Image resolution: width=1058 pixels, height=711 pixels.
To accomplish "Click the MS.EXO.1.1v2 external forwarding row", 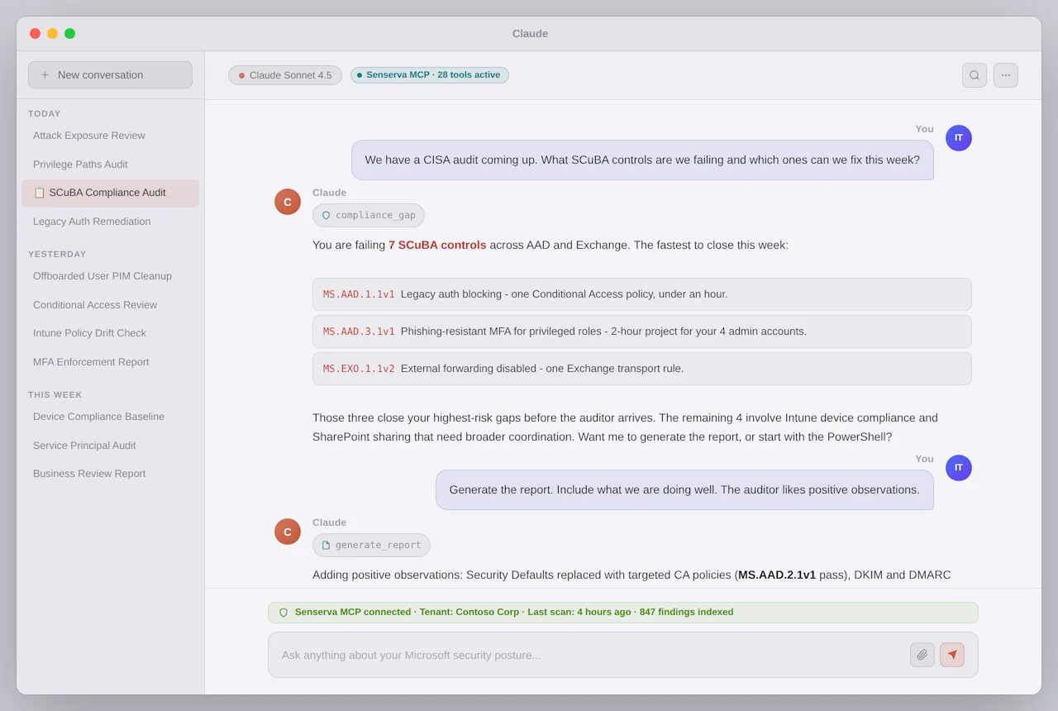I will [x=641, y=369].
